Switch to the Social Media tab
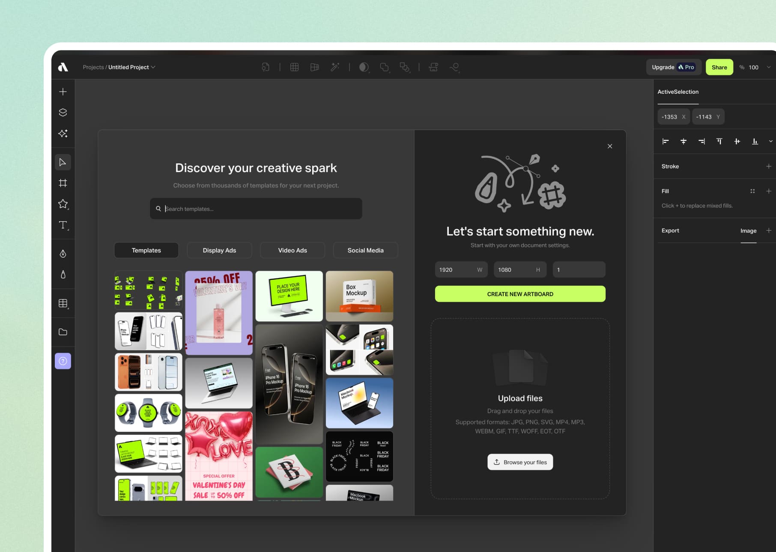The width and height of the screenshot is (776, 552). [x=366, y=250]
